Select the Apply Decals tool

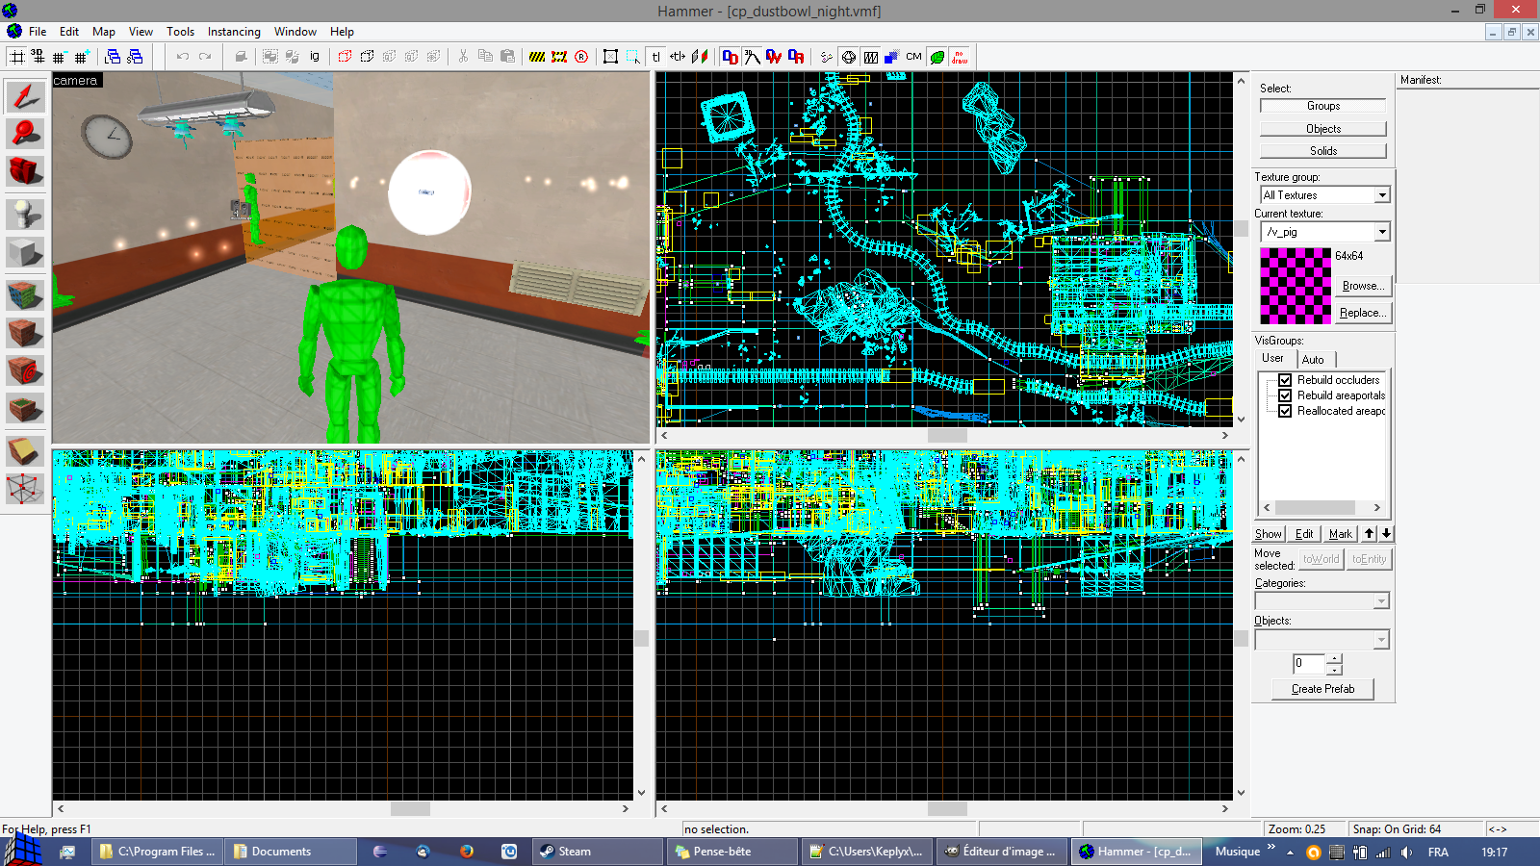(x=25, y=370)
